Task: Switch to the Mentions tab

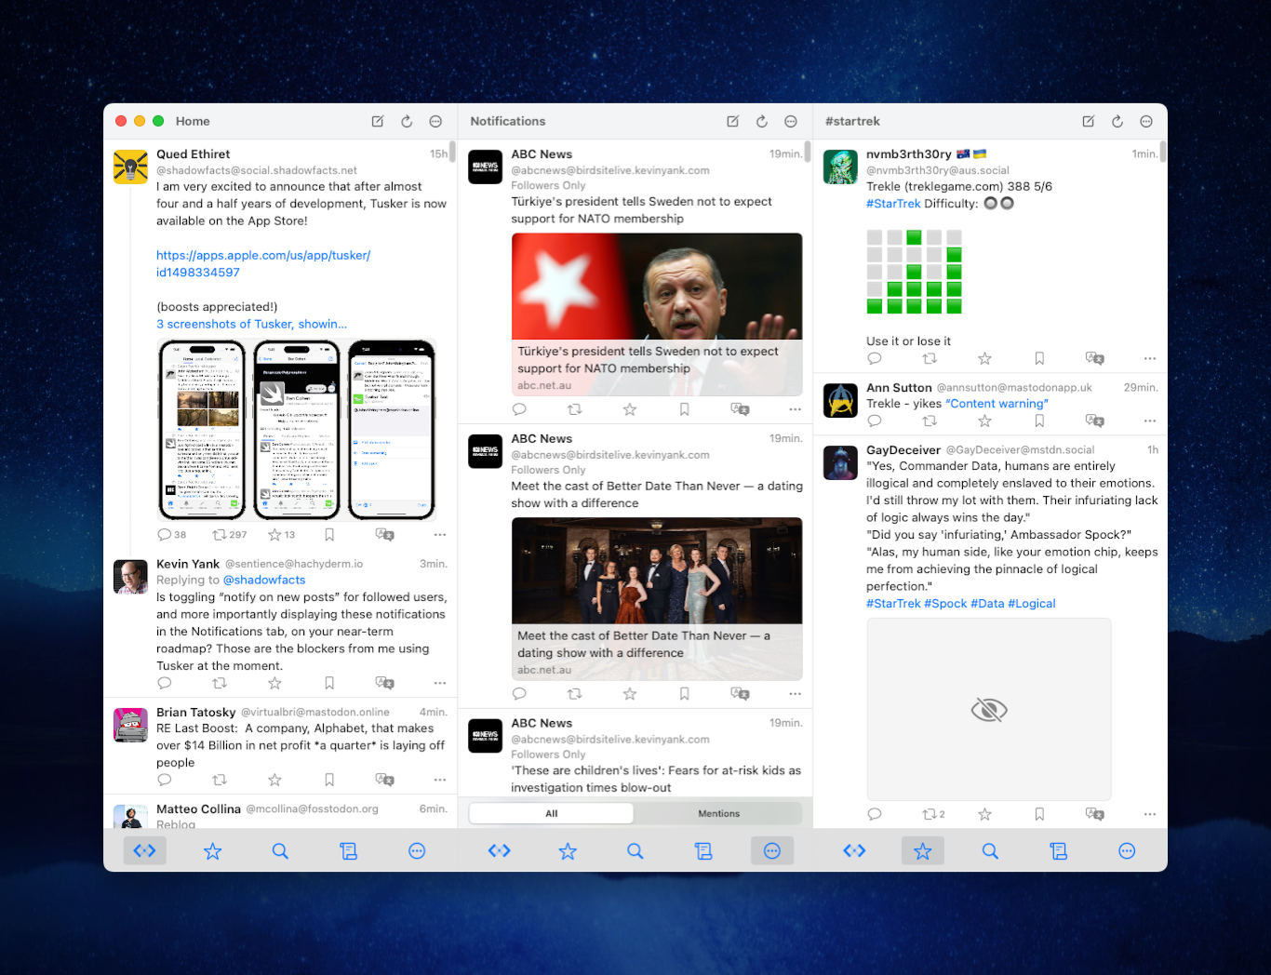Action: 718,813
